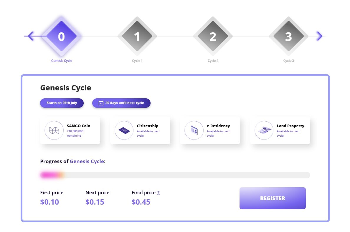This screenshot has width=350, height=232.
Task: Select the Cycle 1 diamond marker
Action: (x=137, y=36)
